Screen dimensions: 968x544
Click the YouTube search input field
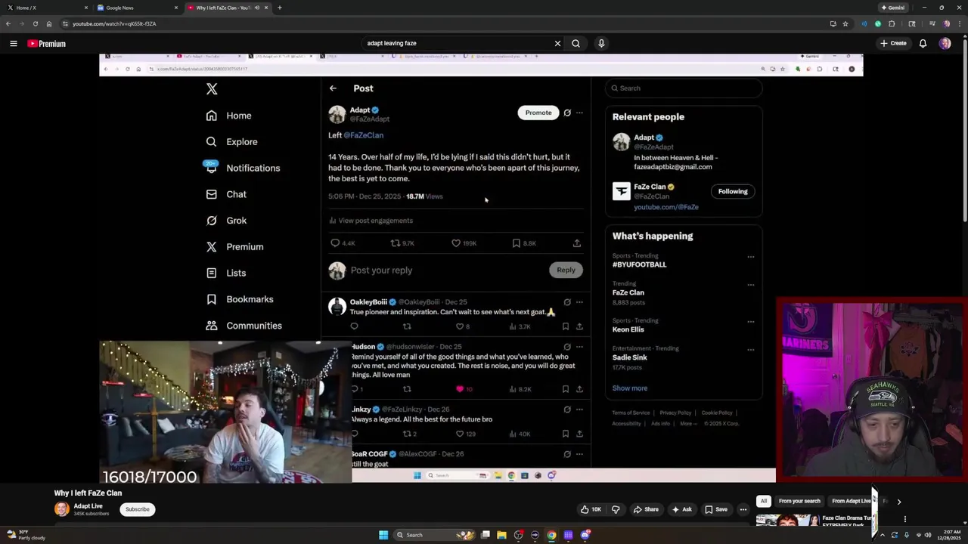pos(458,43)
